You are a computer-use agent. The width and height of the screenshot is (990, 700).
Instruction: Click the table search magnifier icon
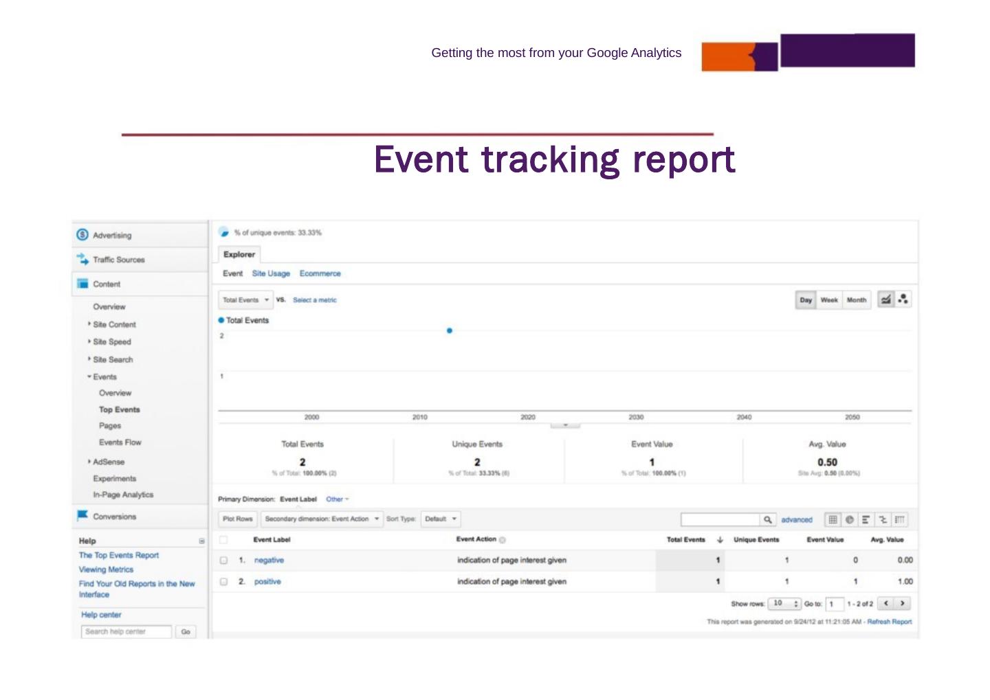(x=768, y=520)
